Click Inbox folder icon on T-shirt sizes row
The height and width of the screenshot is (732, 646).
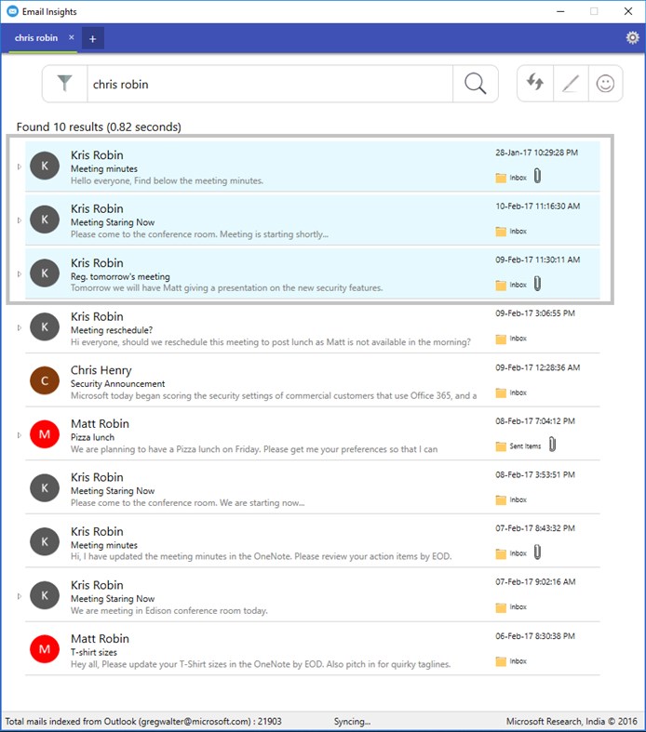click(501, 661)
